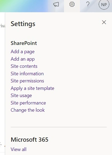Open the Help question mark icon
This screenshot has width=112, height=155.
tap(88, 5)
